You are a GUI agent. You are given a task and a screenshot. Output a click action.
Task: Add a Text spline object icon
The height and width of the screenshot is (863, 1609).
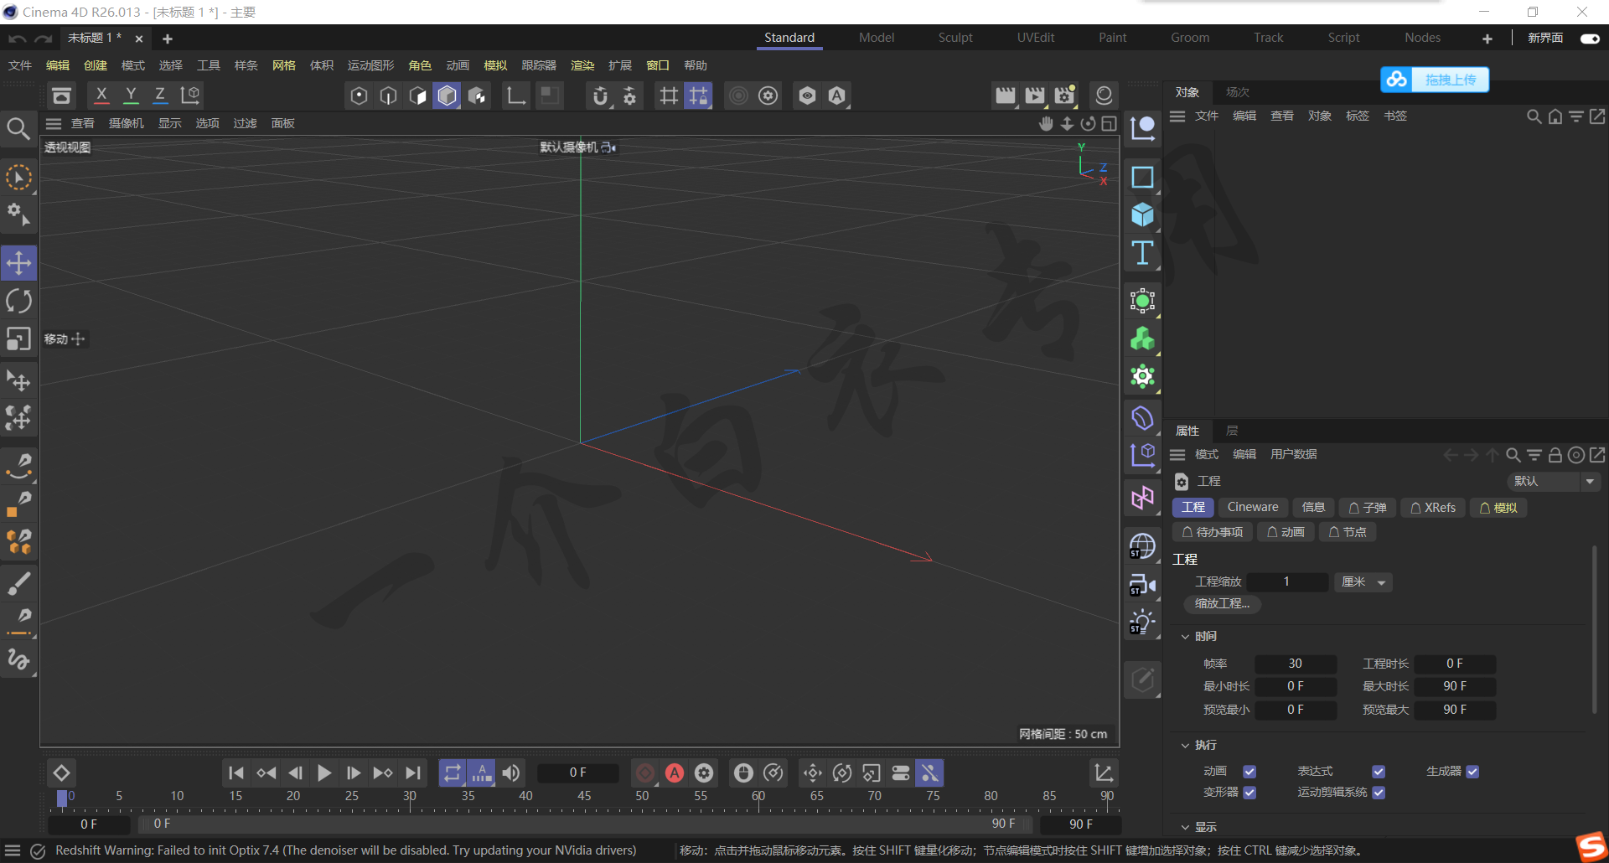coord(1142,253)
